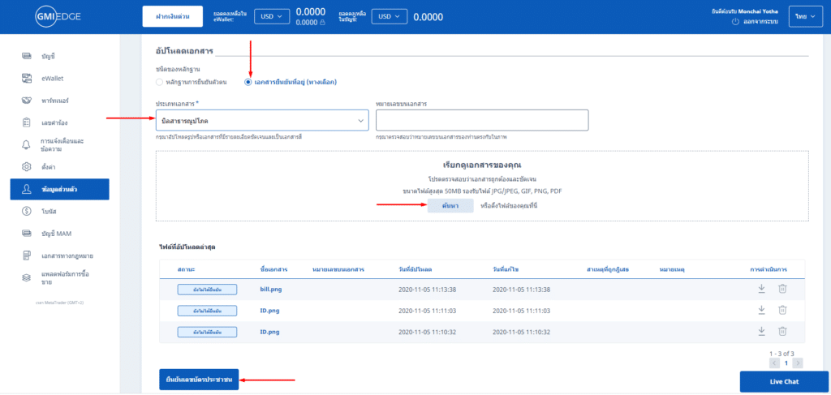
Task: Click the document number input field
Action: [x=482, y=120]
